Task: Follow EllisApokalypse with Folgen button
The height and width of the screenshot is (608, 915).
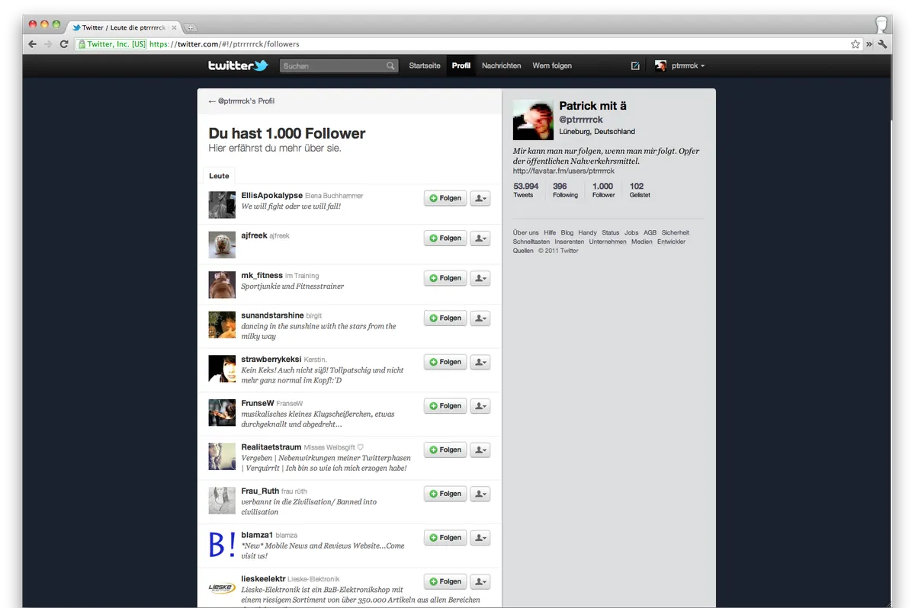Action: coord(445,198)
